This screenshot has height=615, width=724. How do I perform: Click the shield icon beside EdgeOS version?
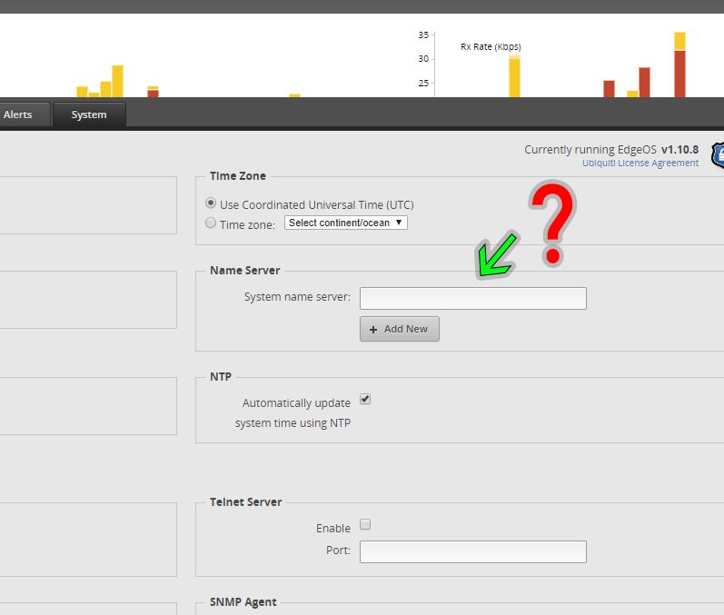coord(718,155)
